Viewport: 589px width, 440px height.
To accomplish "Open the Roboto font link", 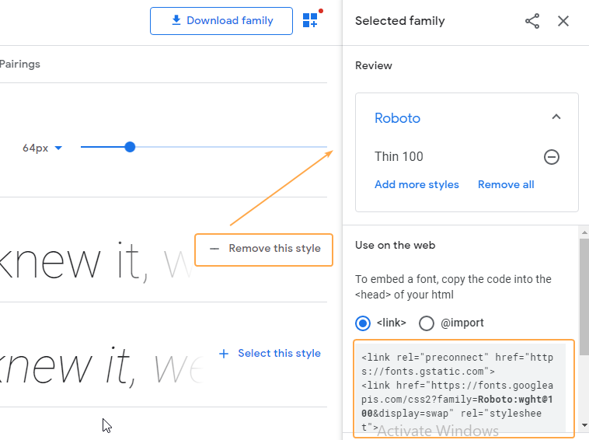I will coord(397,118).
